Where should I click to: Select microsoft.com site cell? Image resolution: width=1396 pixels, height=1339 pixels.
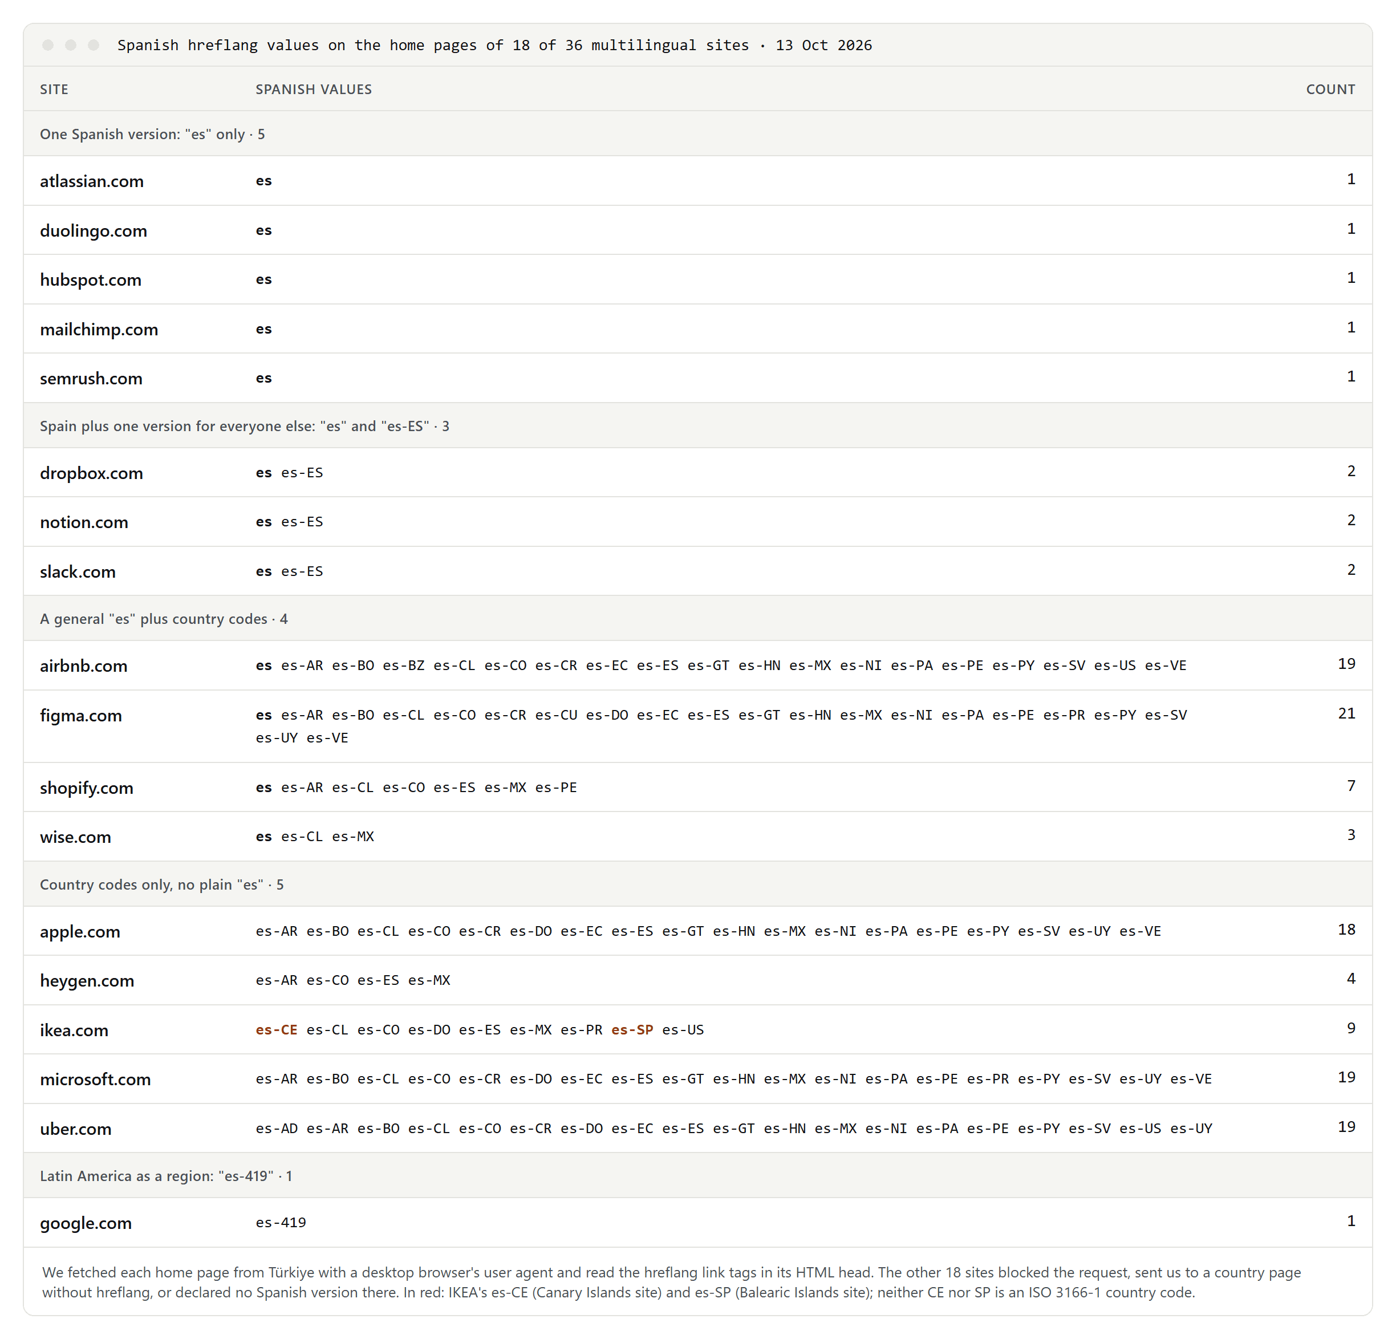95,1079
